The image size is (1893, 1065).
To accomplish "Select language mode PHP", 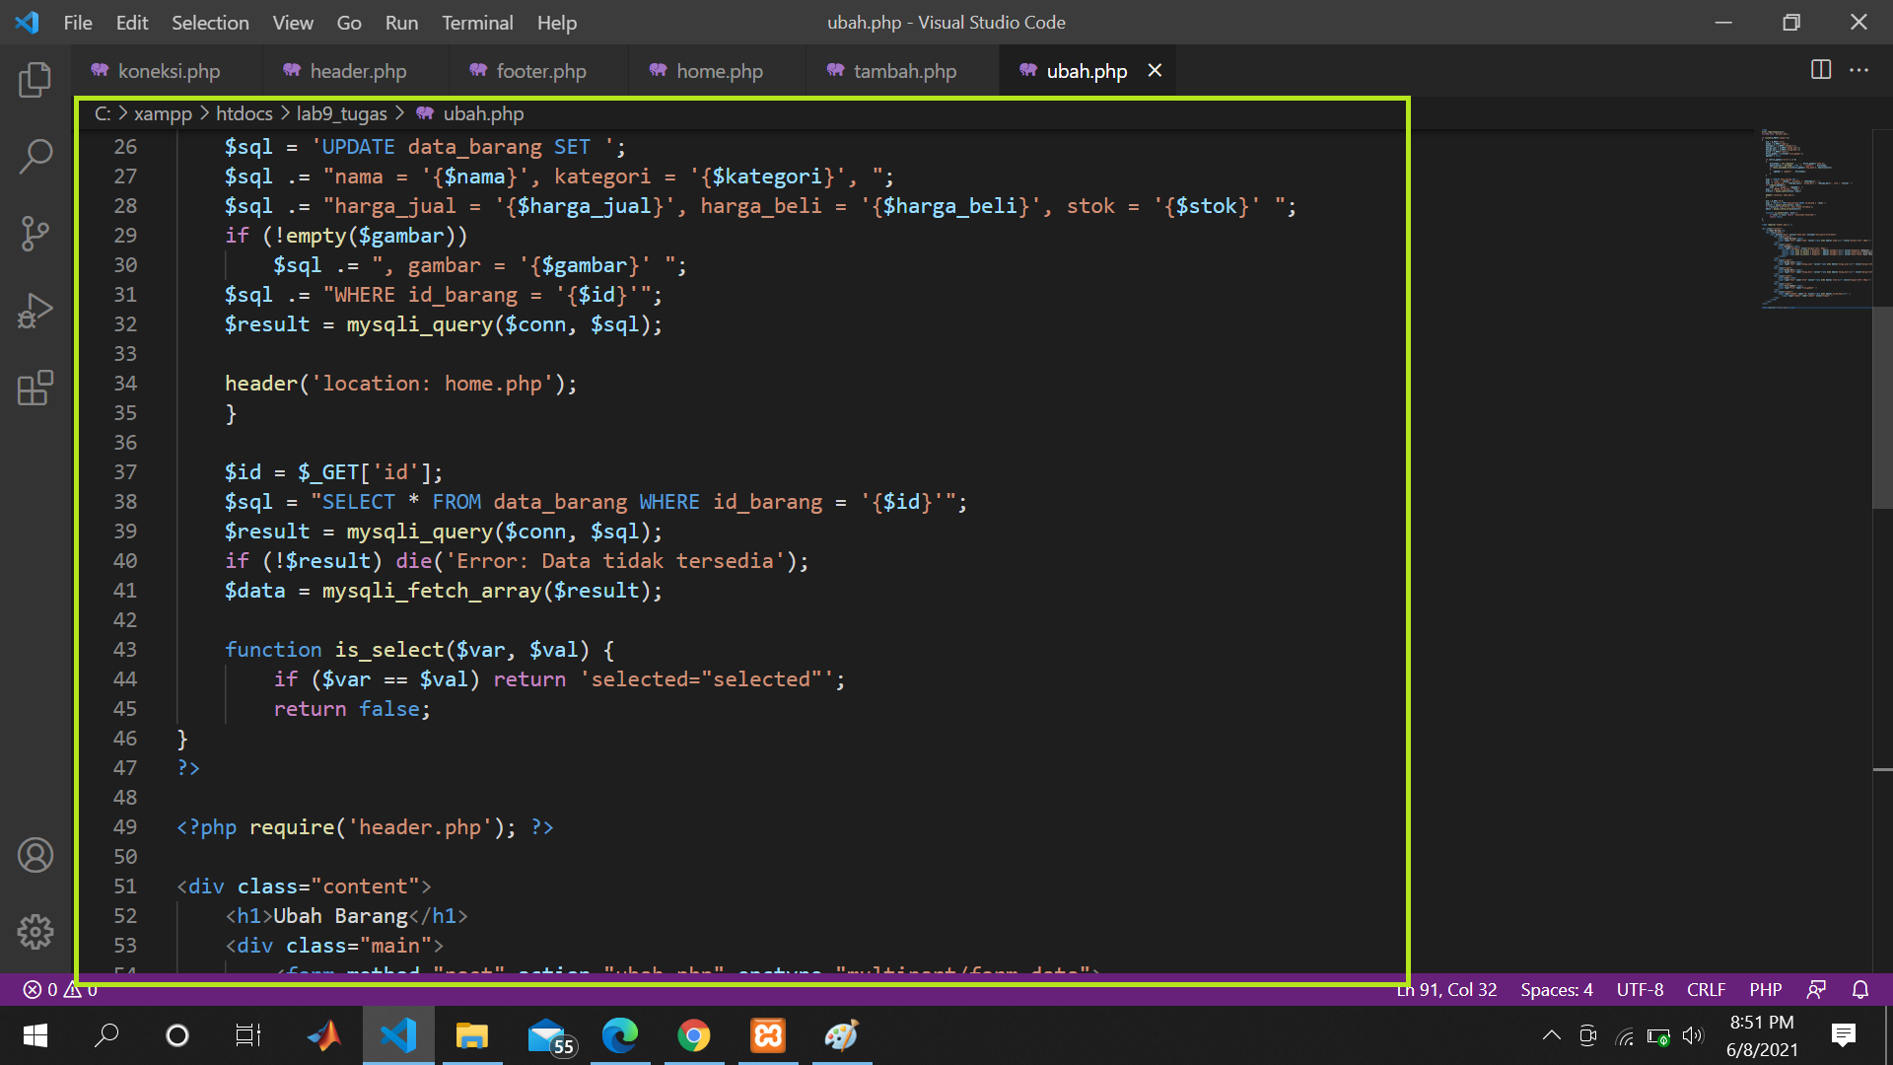I will (1765, 989).
